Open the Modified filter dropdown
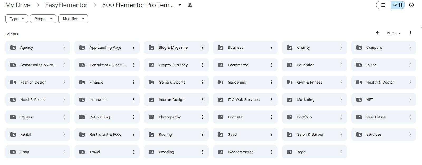The height and width of the screenshot is (165, 422). (x=73, y=19)
